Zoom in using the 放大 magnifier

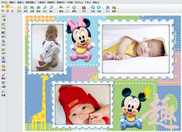45,9
